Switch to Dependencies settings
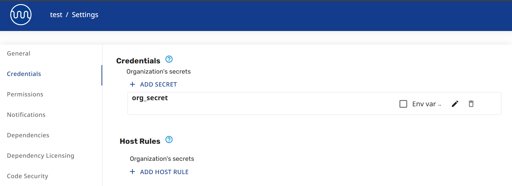512x186 pixels. point(28,135)
